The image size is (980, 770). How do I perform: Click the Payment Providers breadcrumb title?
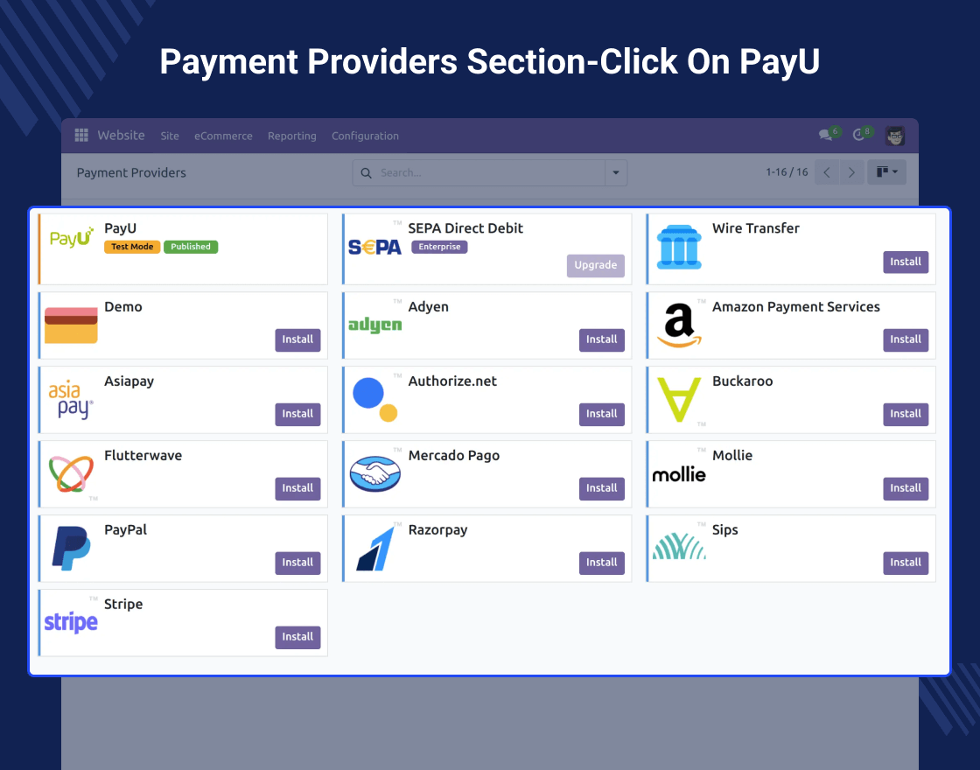(x=131, y=173)
